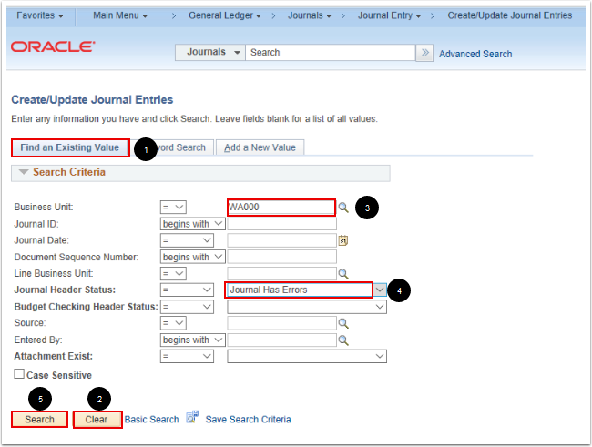Click the Save Search Criteria link
Screen dimensions: 592x447
248,420
